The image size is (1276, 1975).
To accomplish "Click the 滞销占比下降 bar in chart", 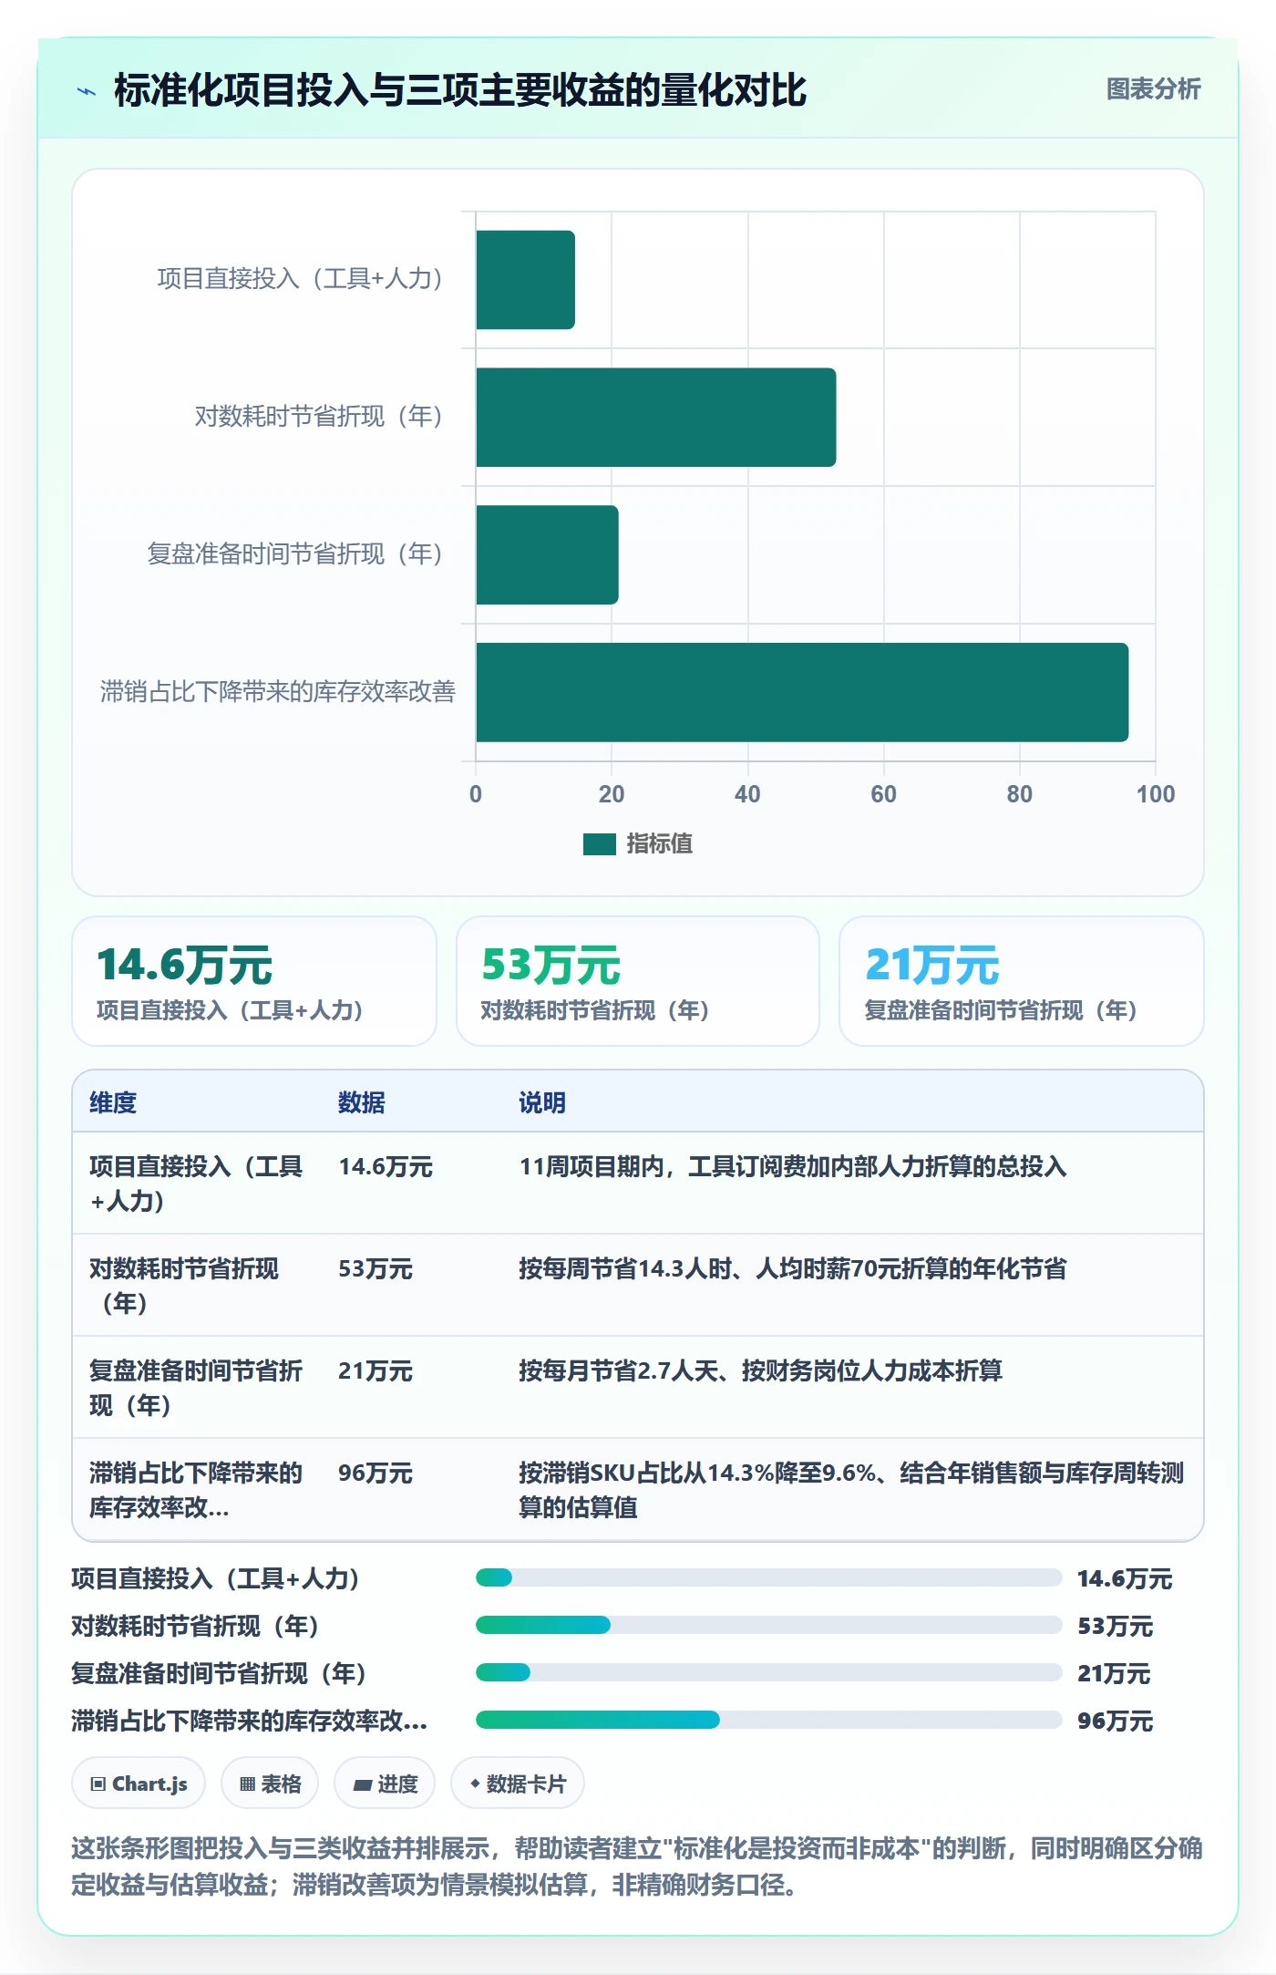I will [x=802, y=692].
